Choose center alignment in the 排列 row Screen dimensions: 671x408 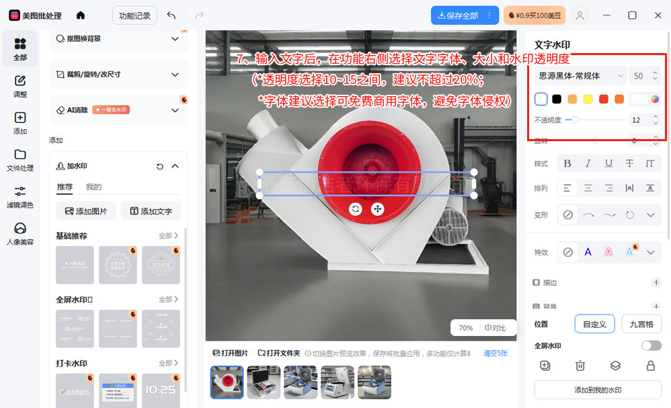pyautogui.click(x=588, y=188)
